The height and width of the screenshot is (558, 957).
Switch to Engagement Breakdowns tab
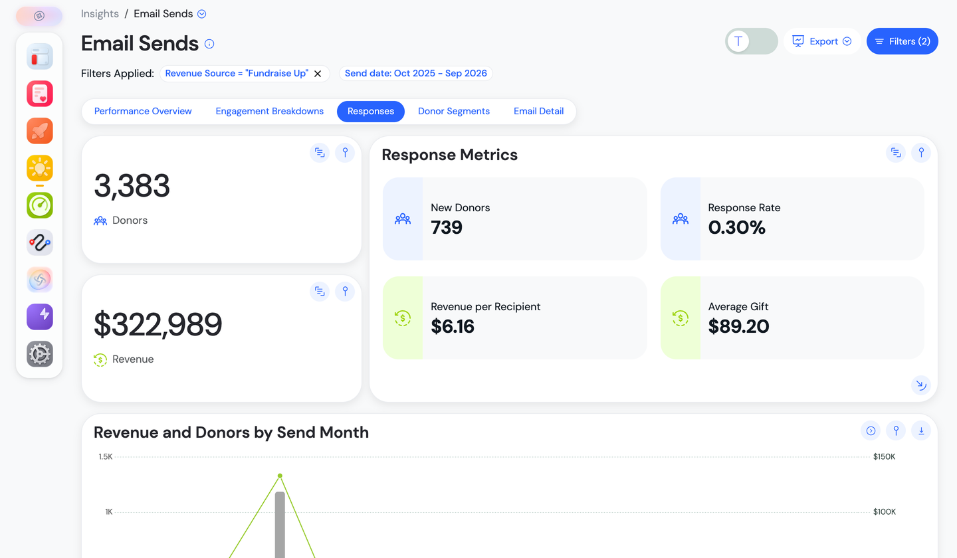point(270,111)
